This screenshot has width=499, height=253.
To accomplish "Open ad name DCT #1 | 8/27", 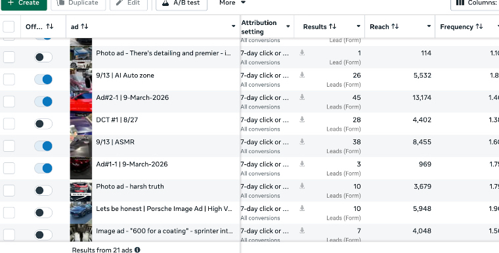I will pyautogui.click(x=117, y=120).
